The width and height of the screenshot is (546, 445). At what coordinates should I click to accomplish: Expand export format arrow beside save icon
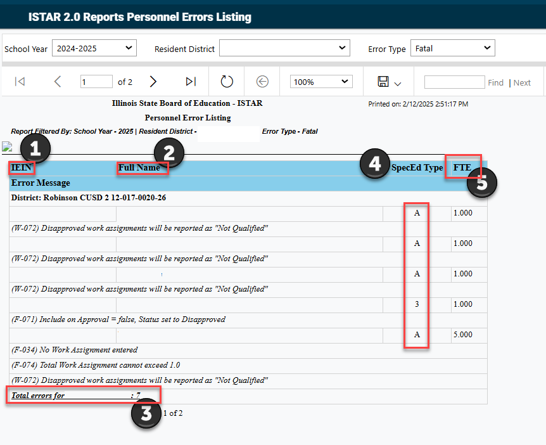[398, 84]
